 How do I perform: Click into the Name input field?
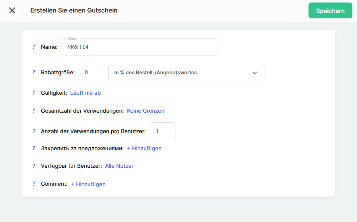pos(139,47)
